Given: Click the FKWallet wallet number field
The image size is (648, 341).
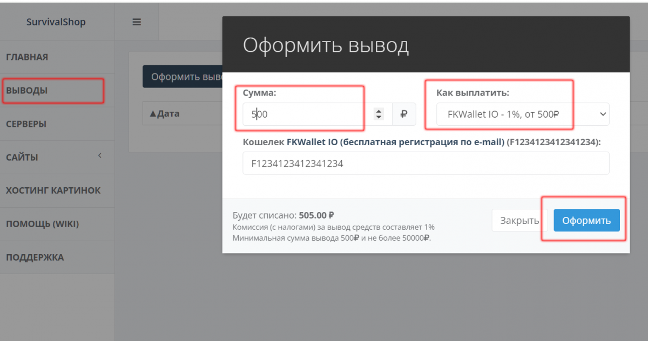Looking at the screenshot, I should tap(426, 163).
